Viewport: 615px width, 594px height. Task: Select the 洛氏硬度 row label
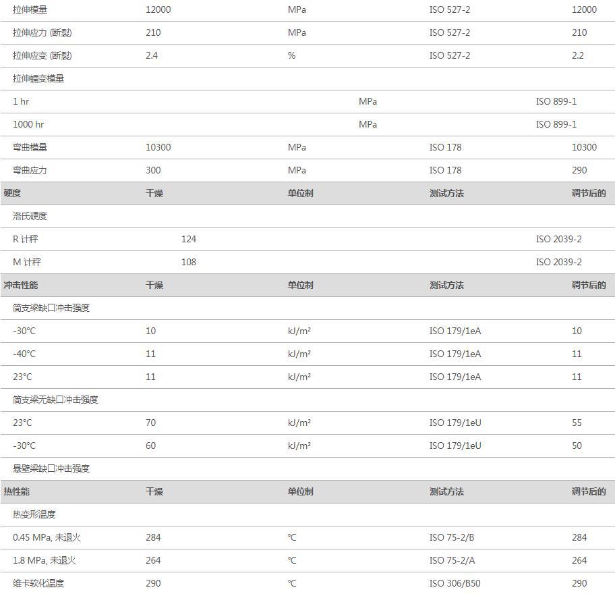point(30,216)
